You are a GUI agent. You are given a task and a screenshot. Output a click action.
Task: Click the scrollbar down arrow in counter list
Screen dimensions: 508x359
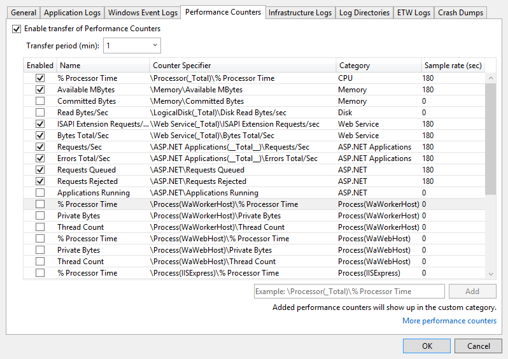pyautogui.click(x=491, y=274)
